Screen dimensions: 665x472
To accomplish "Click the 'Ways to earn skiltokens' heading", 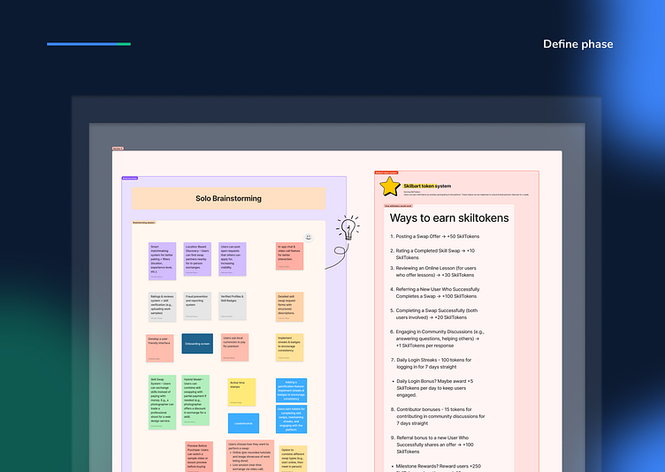I will (x=449, y=218).
